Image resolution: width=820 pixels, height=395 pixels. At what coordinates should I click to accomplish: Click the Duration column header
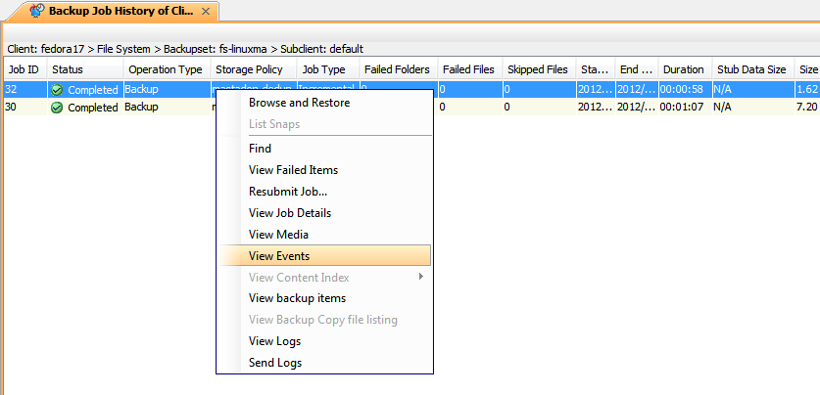[683, 69]
